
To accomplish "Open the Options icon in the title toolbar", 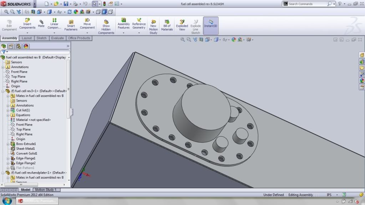I will [x=117, y=4].
